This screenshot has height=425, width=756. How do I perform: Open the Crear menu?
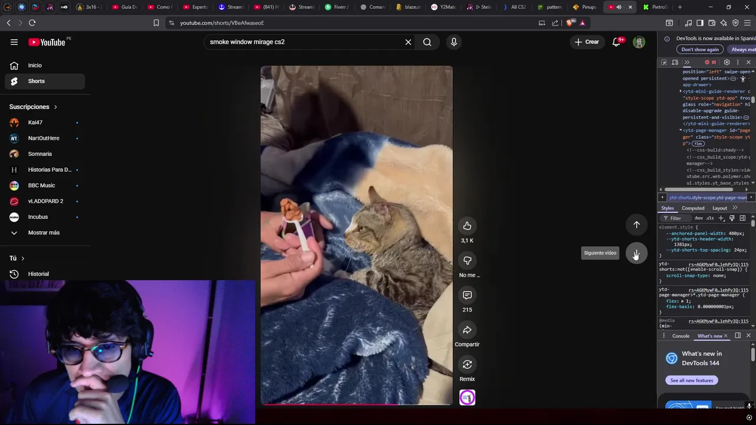586,42
